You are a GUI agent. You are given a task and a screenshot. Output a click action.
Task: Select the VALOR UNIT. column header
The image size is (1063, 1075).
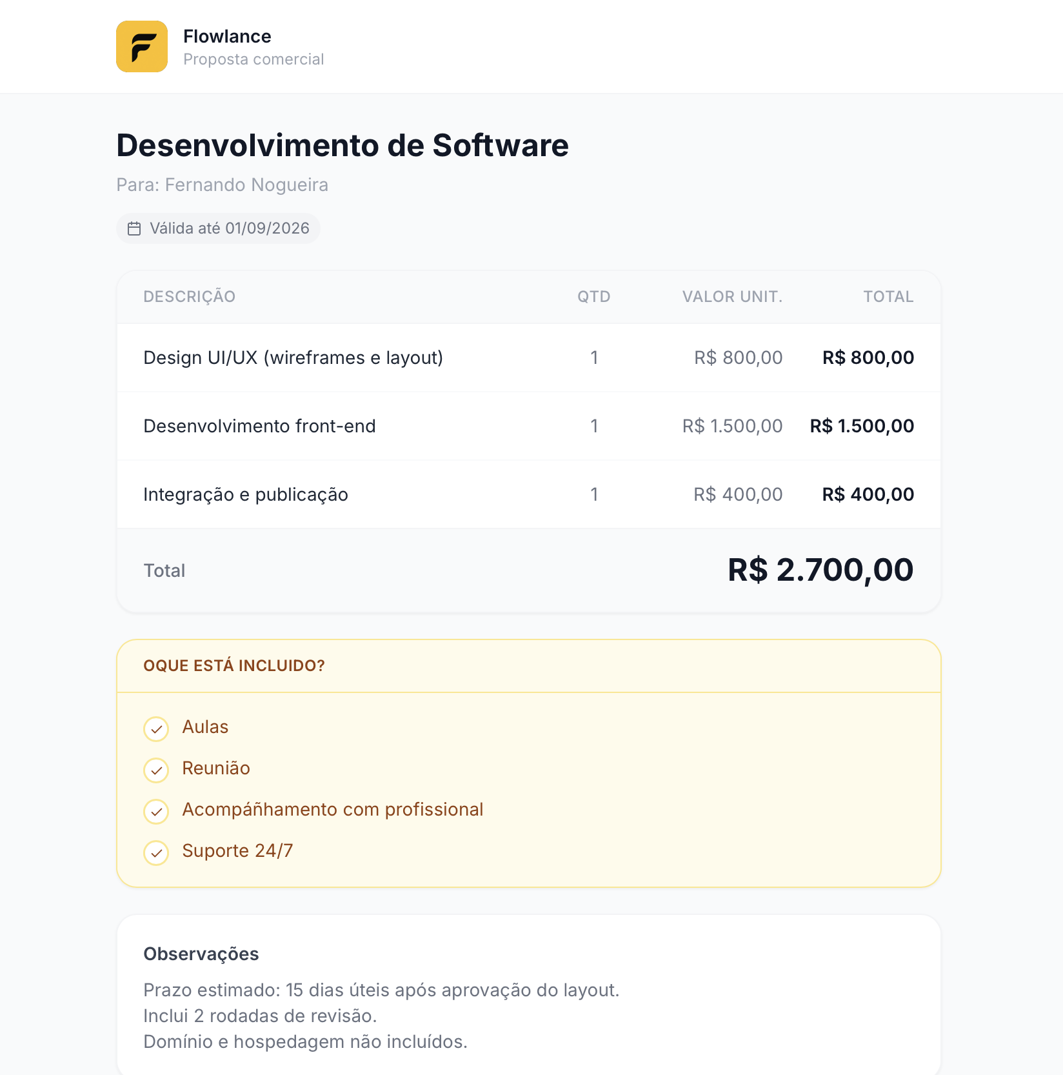tap(732, 297)
